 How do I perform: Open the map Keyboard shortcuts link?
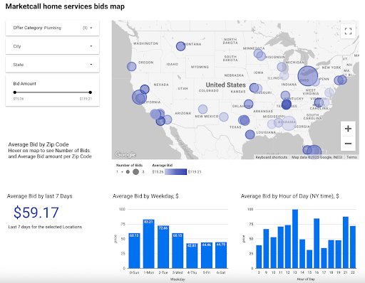click(x=272, y=157)
